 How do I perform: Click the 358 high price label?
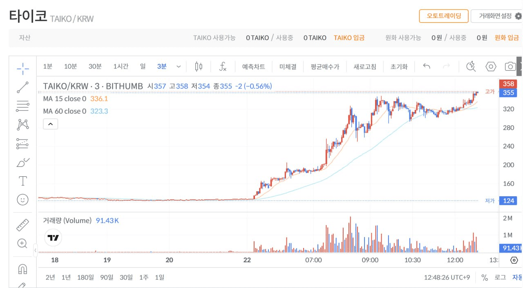pos(508,84)
